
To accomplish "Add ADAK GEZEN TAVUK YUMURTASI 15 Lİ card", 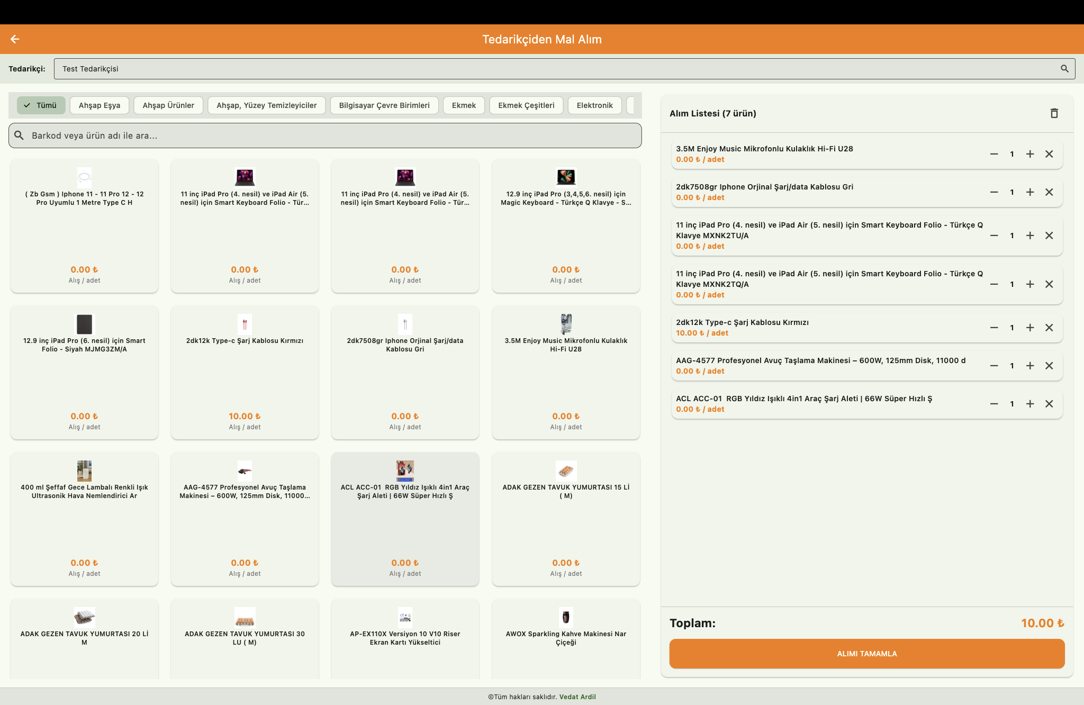I will click(566, 519).
